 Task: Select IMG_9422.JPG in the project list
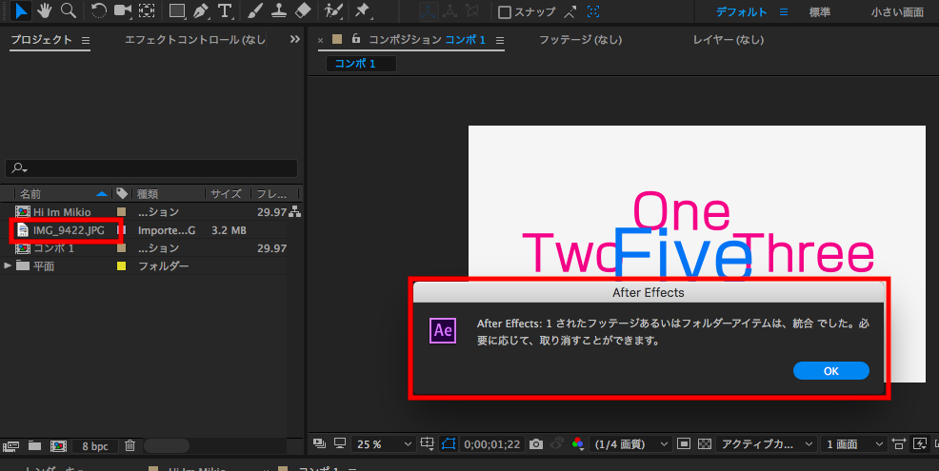point(69,230)
